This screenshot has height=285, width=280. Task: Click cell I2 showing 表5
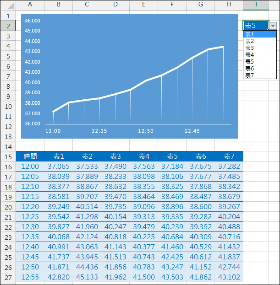click(x=256, y=26)
